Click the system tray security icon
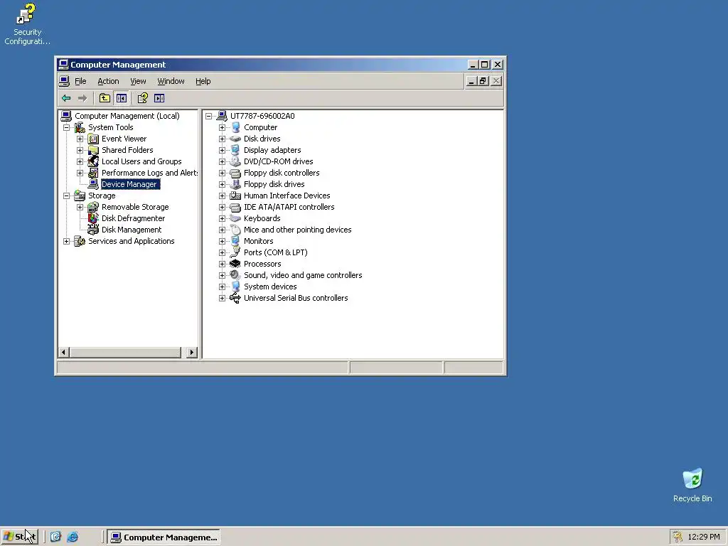This screenshot has width=728, height=546. click(678, 537)
